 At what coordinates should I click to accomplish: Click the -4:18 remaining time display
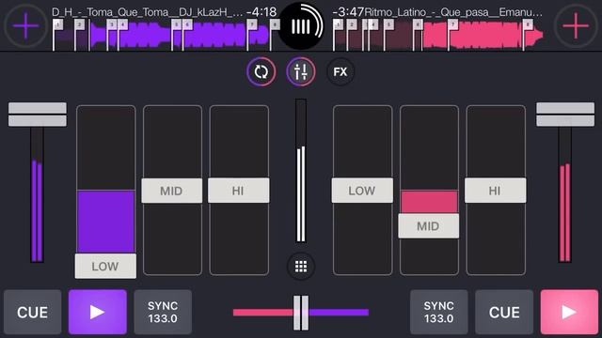coord(261,12)
